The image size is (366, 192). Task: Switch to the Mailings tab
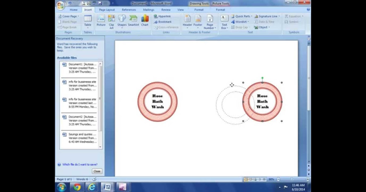149,10
